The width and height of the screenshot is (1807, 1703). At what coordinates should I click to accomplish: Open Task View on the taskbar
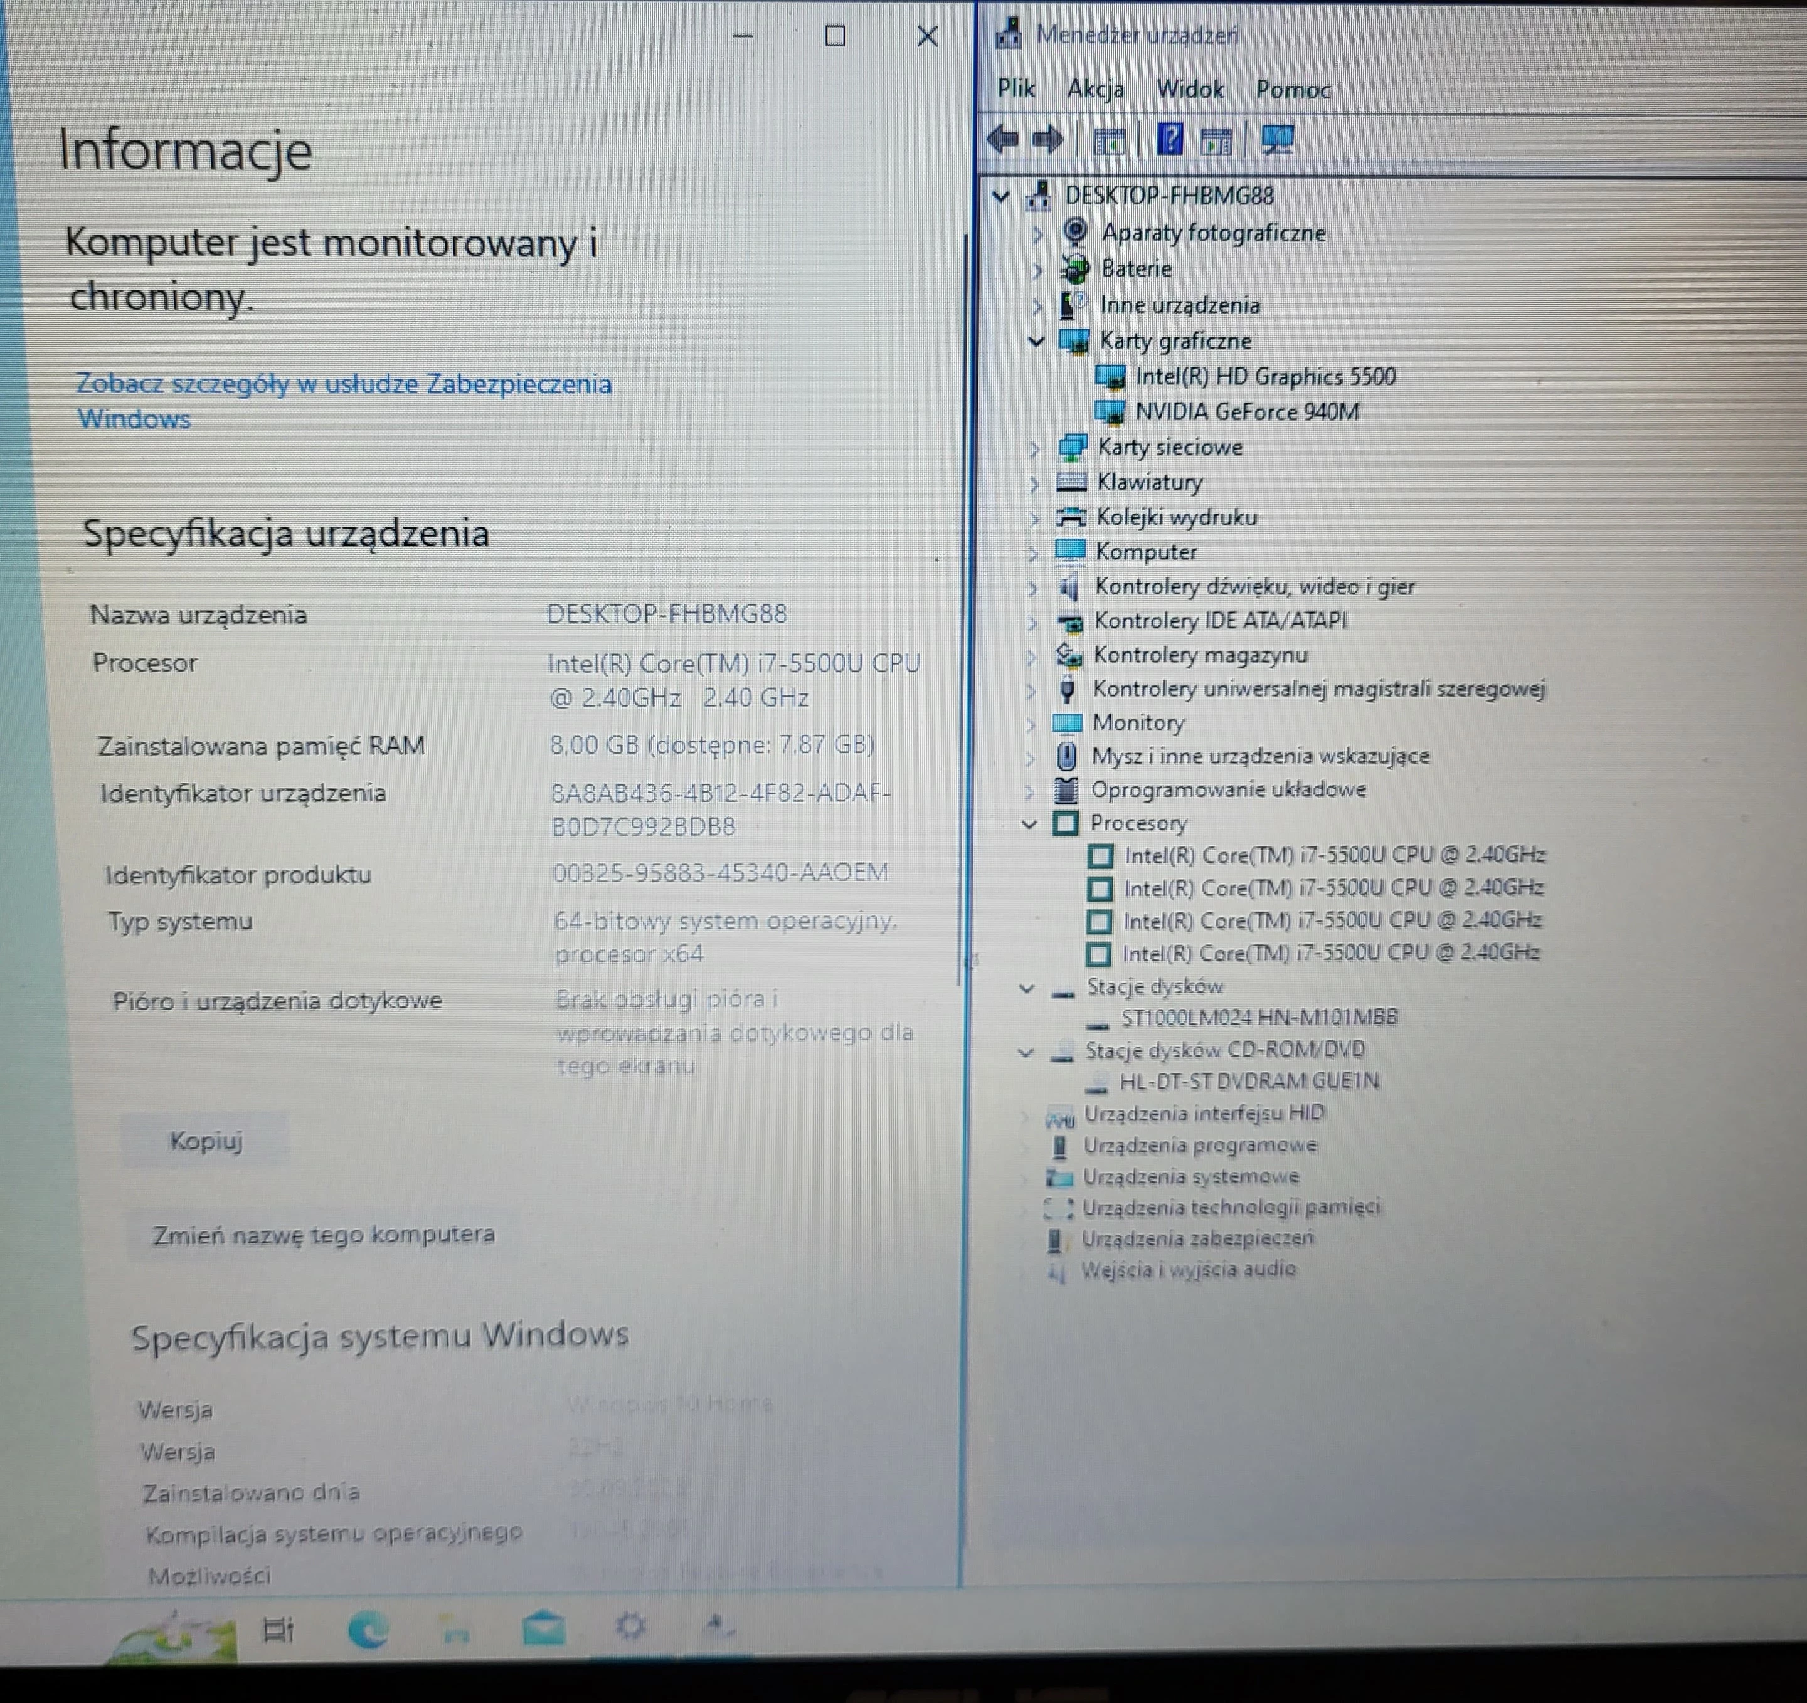click(278, 1630)
